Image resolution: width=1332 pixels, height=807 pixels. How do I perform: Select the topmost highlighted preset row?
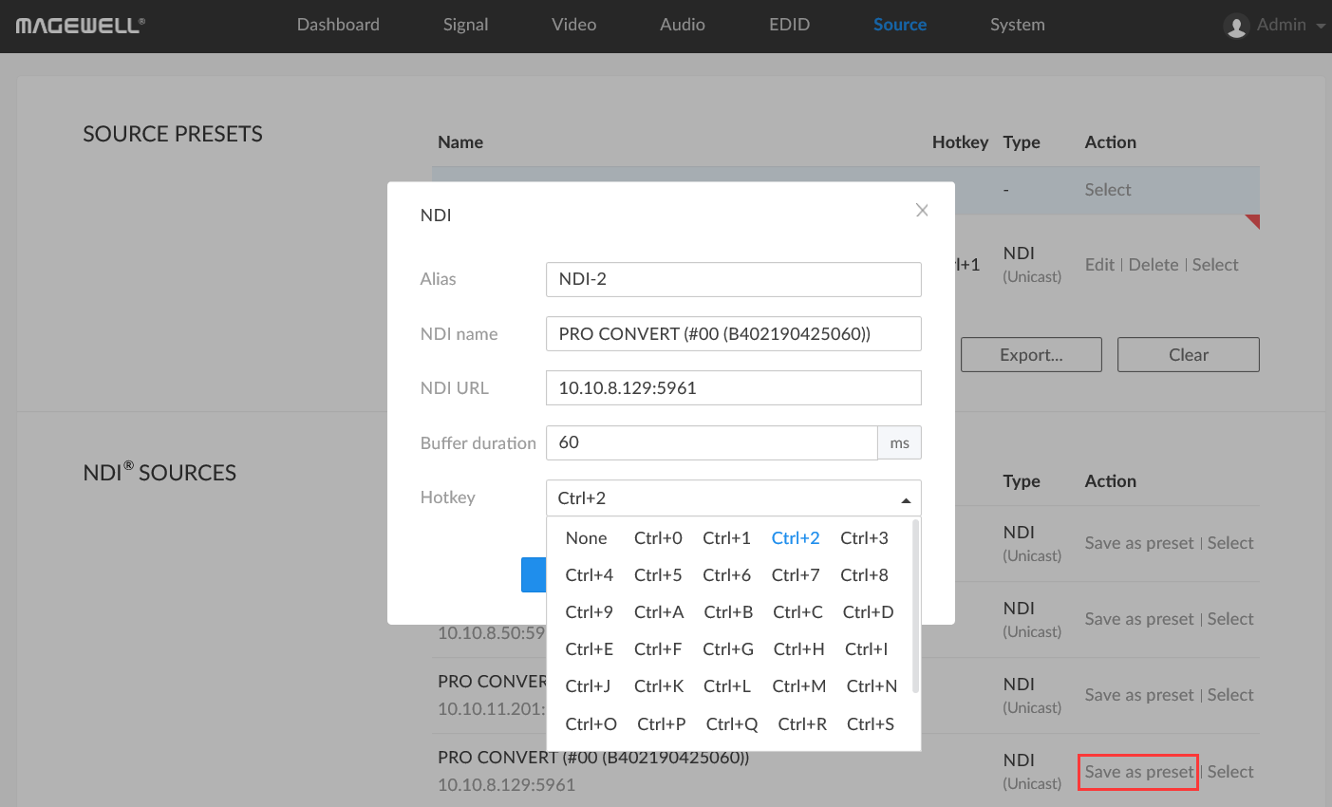tap(1108, 190)
